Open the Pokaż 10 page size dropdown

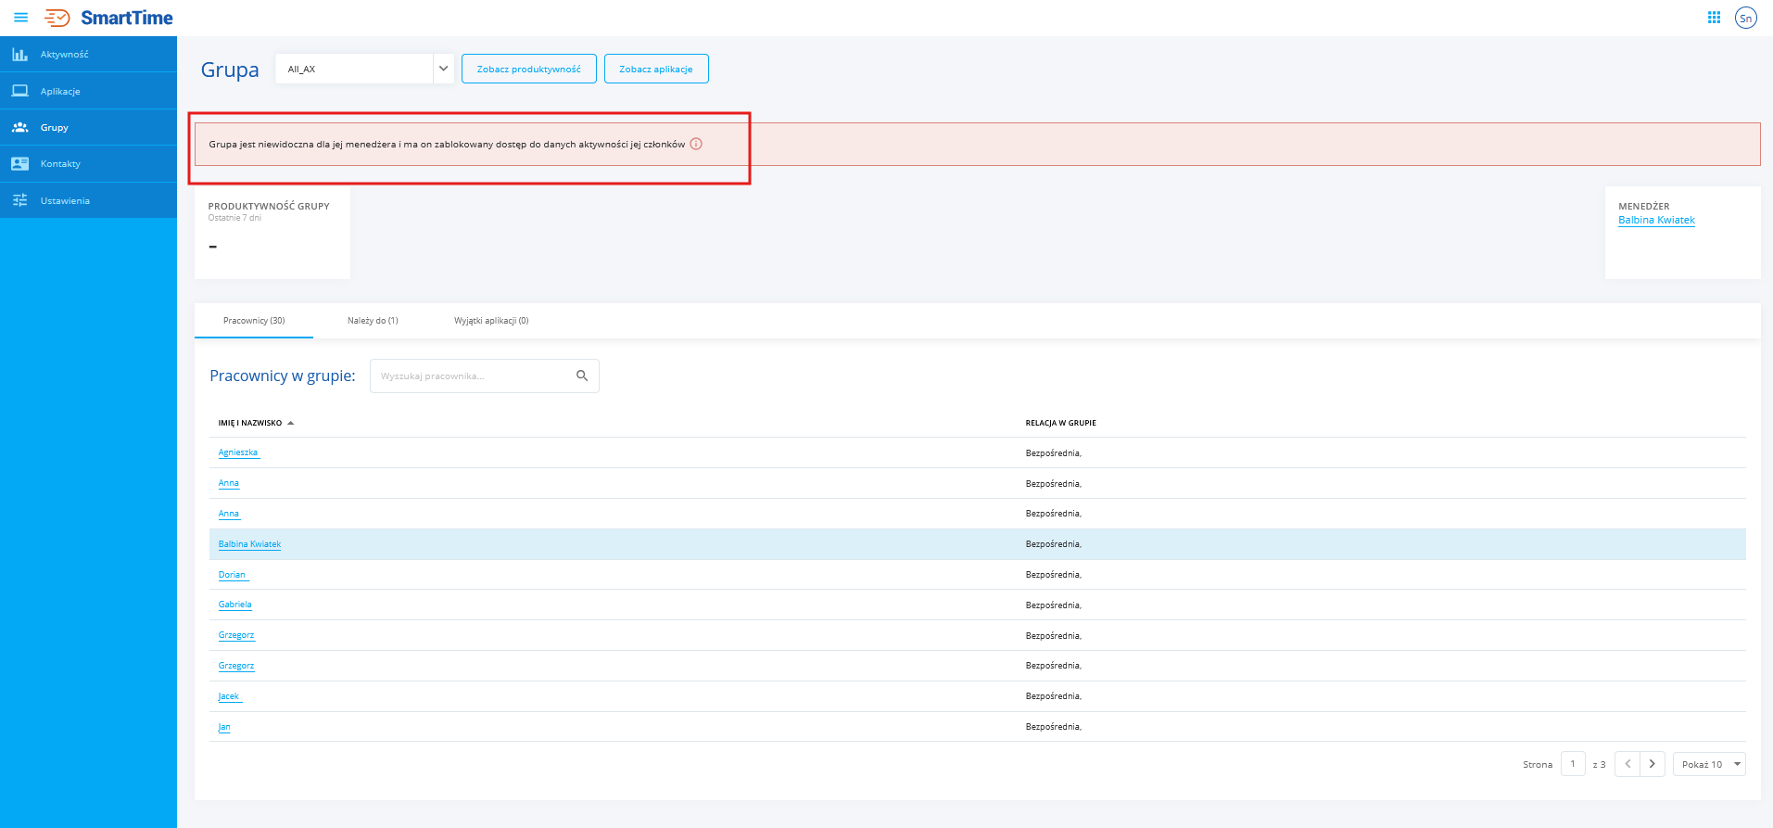tap(1709, 764)
